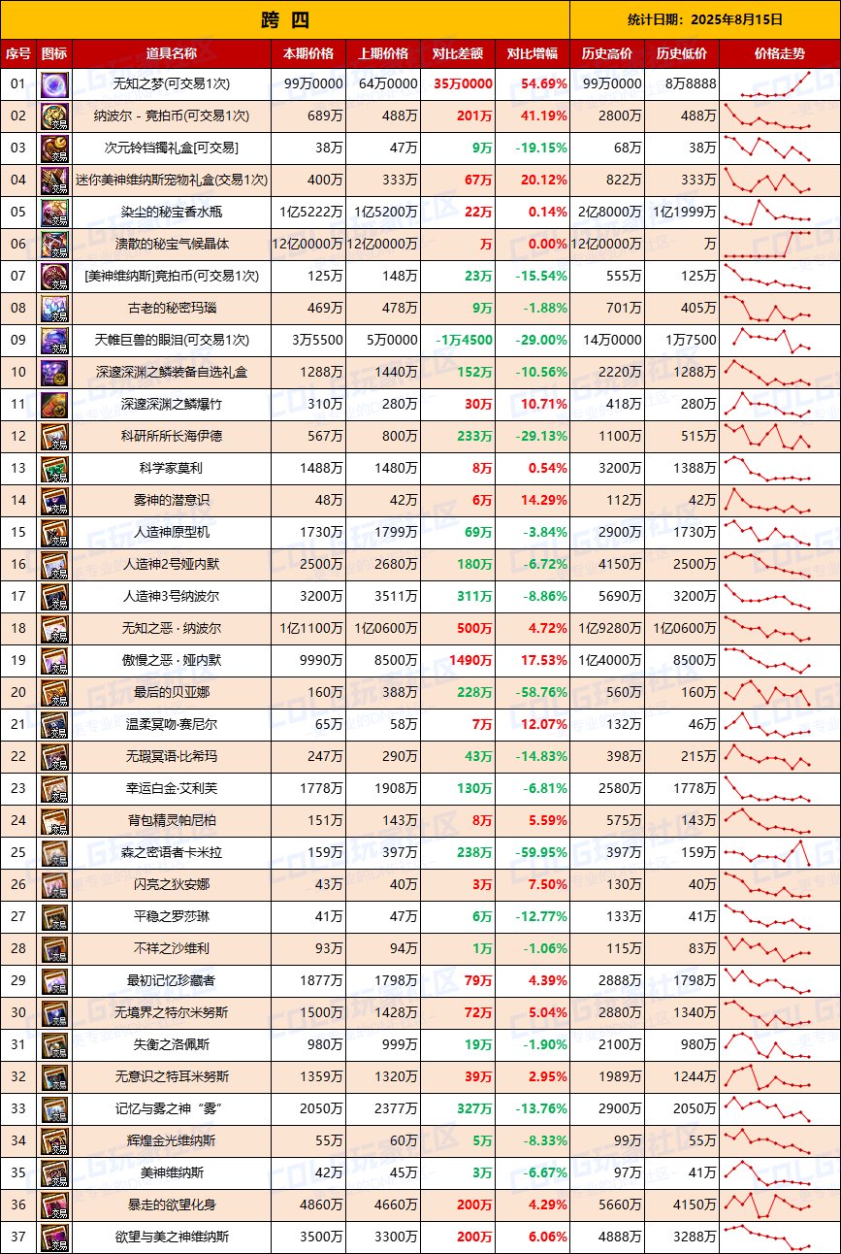Click the 1490万 difference for 傲慢之恶·娅内默
The height and width of the screenshot is (1254, 841).
[469, 661]
